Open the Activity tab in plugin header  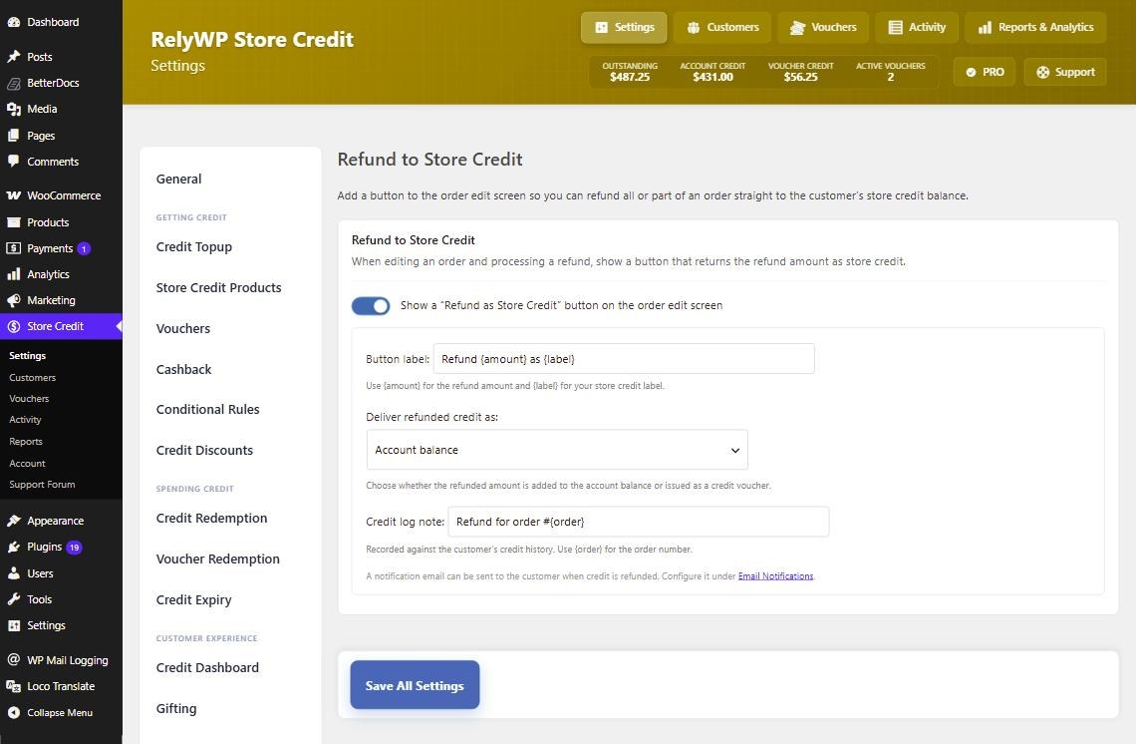tap(917, 28)
